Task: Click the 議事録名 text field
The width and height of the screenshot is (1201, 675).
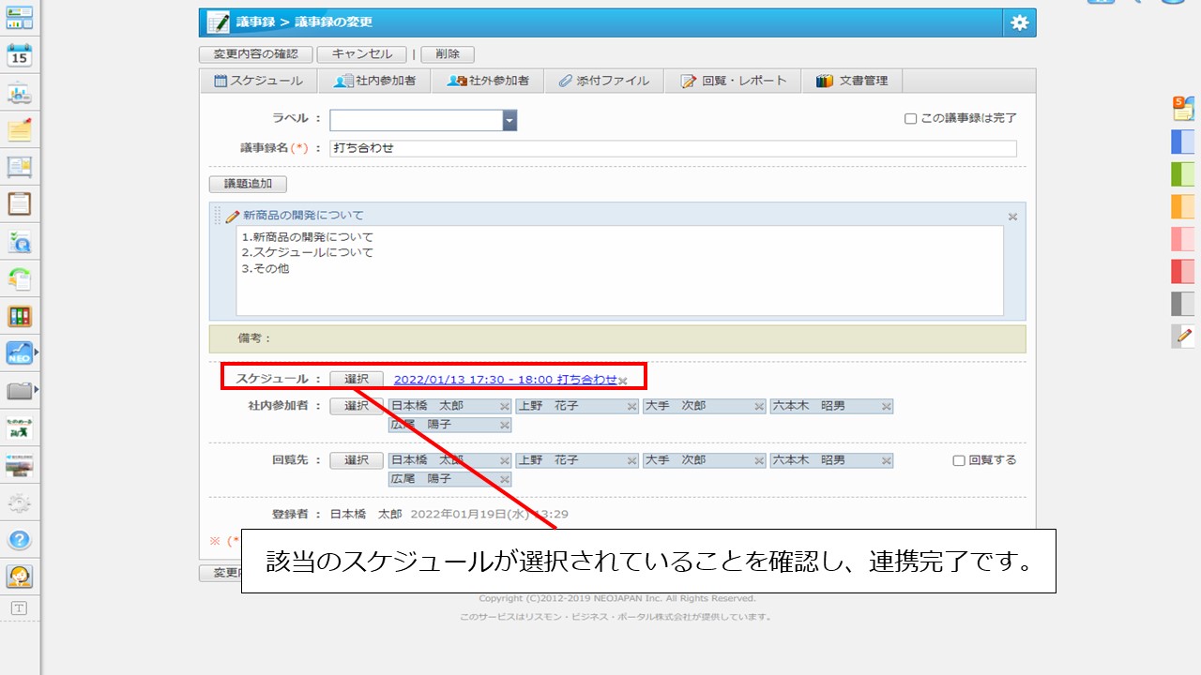Action: pyautogui.click(x=673, y=148)
